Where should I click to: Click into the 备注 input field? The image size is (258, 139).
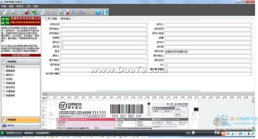pyautogui.click(x=104, y=52)
